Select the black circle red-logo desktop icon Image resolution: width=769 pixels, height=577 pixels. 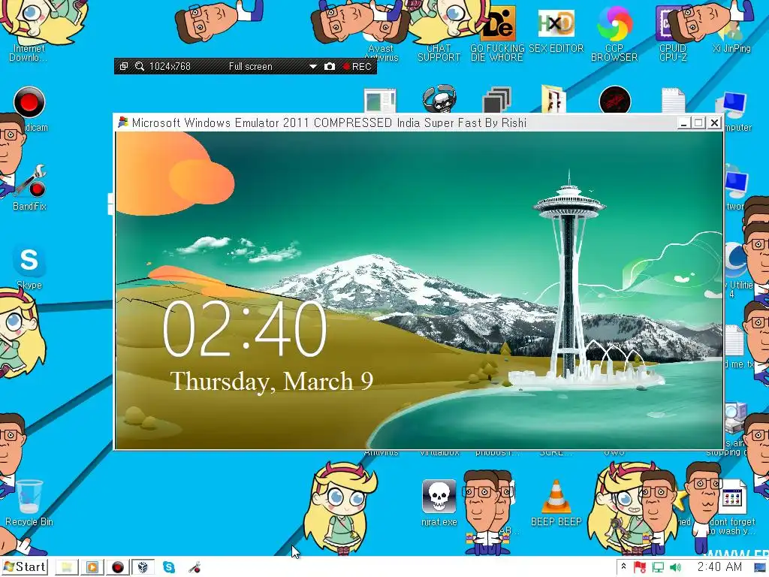click(x=614, y=100)
